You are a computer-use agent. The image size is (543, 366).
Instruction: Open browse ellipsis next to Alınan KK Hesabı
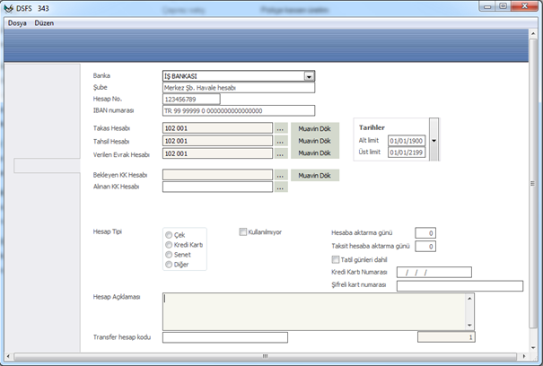click(x=281, y=187)
